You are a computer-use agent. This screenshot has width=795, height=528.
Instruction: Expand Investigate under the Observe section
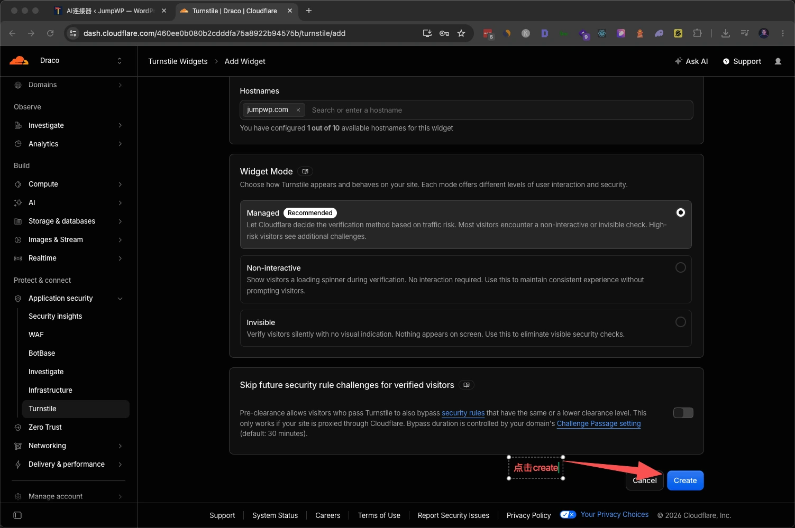121,125
